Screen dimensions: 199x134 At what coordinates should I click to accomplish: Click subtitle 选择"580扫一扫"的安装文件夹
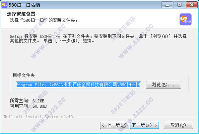44,20
